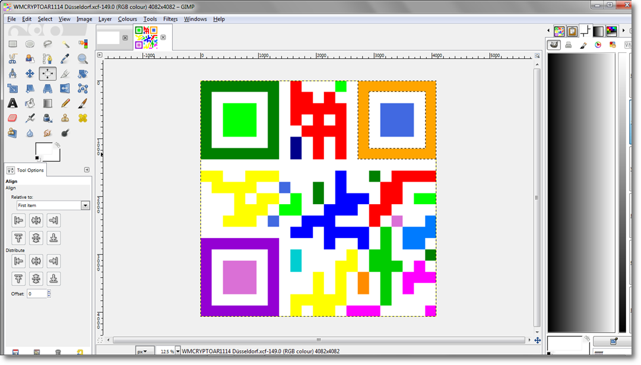Toggle the active Align tool
Viewport: 641px width, 365px height.
click(x=47, y=74)
